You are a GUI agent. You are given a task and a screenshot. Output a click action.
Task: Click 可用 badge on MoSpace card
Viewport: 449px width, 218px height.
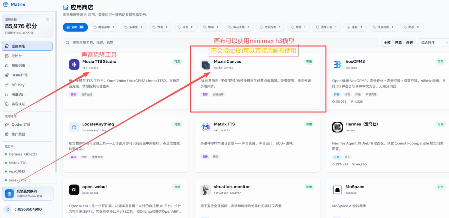coord(440,187)
